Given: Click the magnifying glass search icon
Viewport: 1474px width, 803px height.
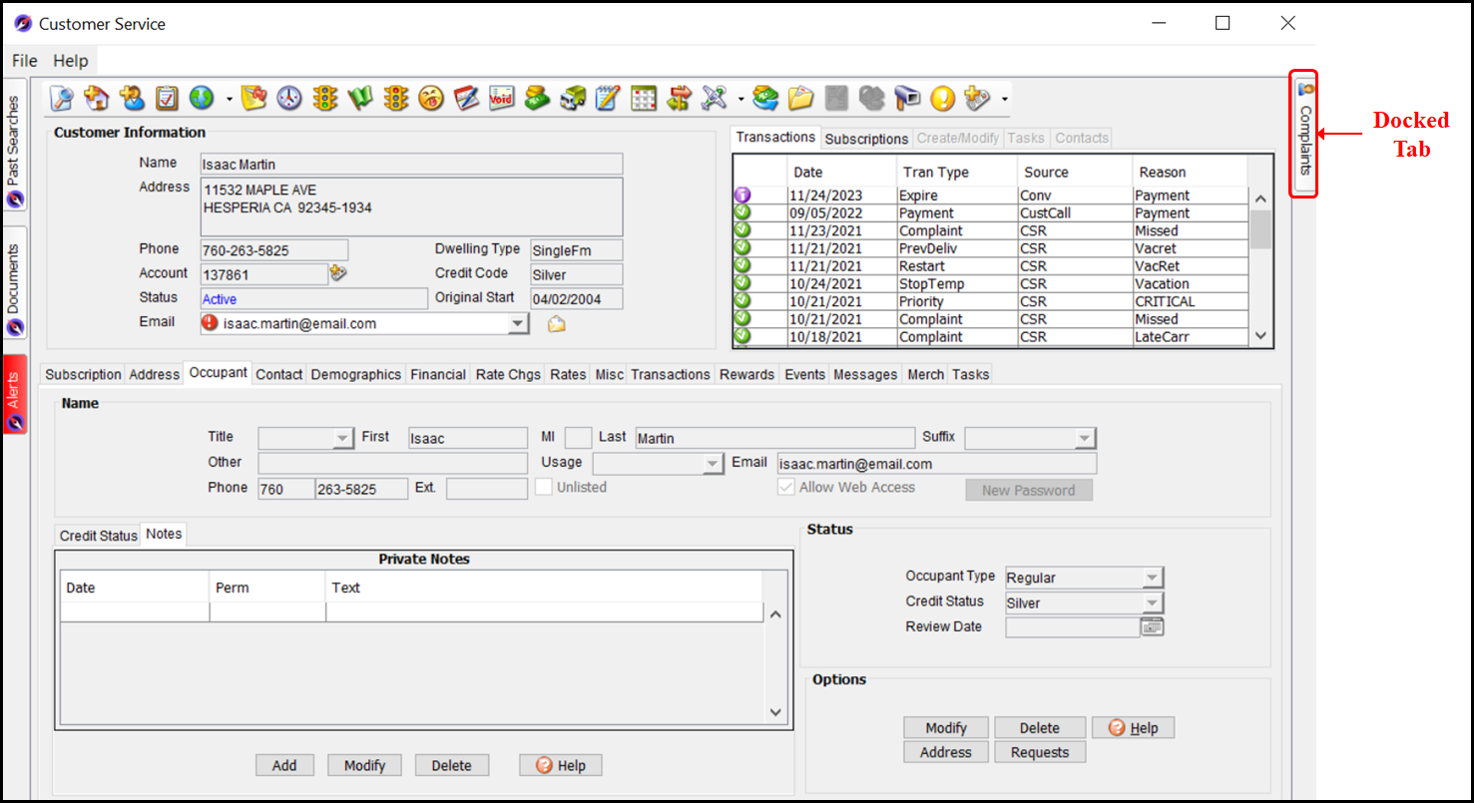Looking at the screenshot, I should pyautogui.click(x=62, y=98).
